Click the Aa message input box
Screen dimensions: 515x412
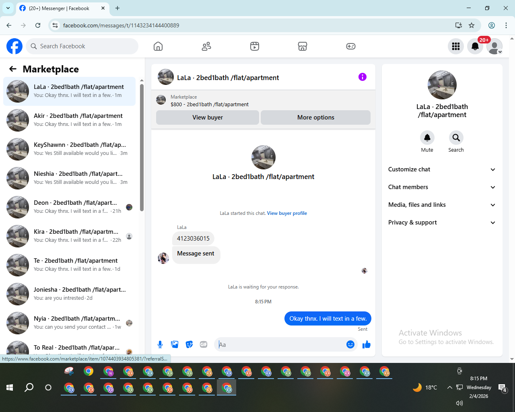pos(281,344)
